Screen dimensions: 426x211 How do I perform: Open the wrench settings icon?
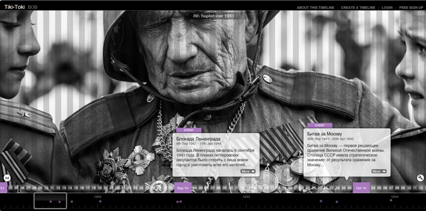point(420,178)
